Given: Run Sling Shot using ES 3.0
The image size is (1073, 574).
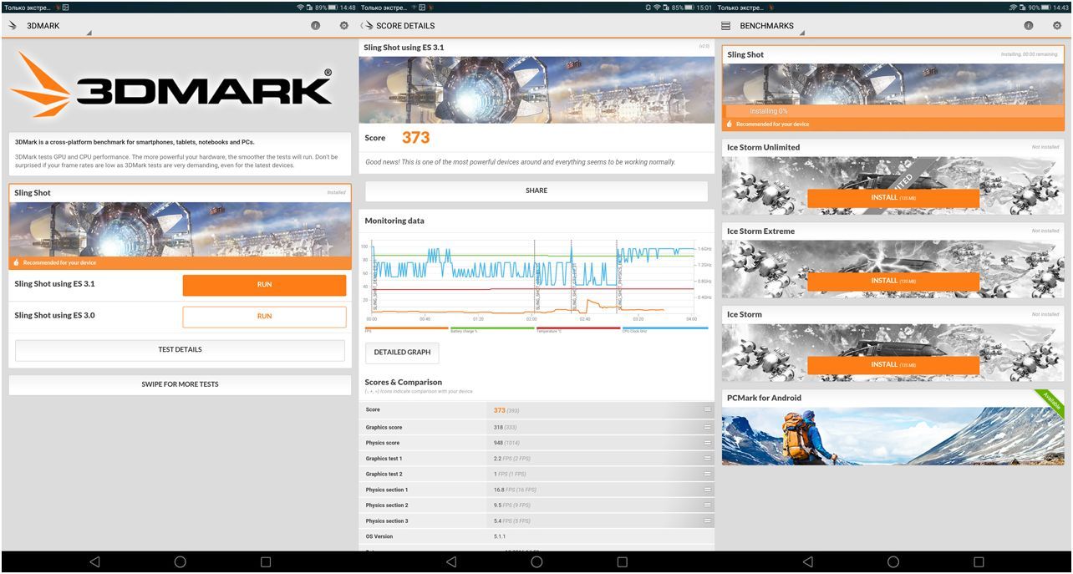Looking at the screenshot, I should [x=264, y=317].
